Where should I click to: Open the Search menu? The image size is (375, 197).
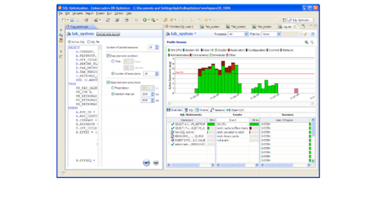(x=89, y=14)
